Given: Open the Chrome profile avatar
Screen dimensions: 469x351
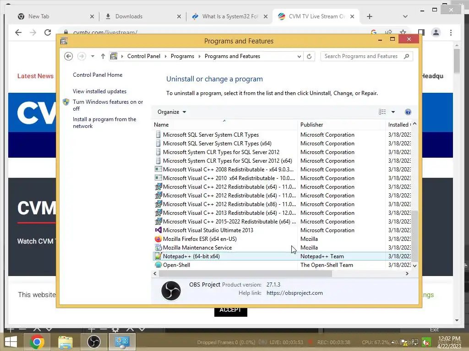Looking at the screenshot, I should [x=436, y=32].
